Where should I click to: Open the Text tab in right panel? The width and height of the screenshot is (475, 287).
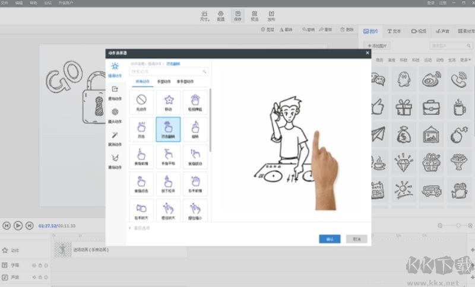(x=394, y=31)
